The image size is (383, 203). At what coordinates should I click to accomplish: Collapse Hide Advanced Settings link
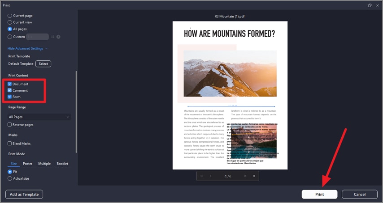[27, 48]
